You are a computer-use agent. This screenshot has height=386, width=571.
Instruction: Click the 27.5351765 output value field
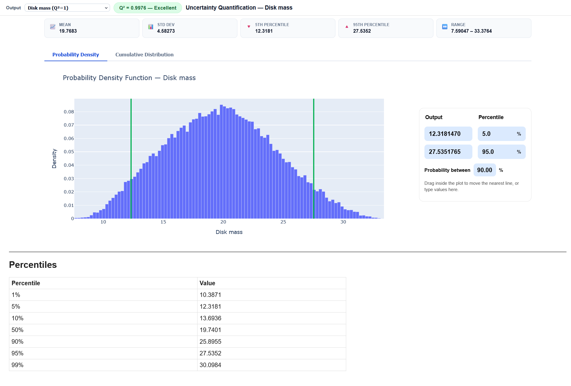pyautogui.click(x=448, y=152)
